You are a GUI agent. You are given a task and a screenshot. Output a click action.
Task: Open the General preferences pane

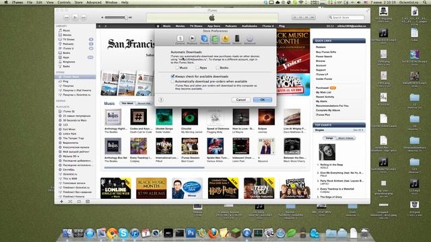[x=180, y=40]
